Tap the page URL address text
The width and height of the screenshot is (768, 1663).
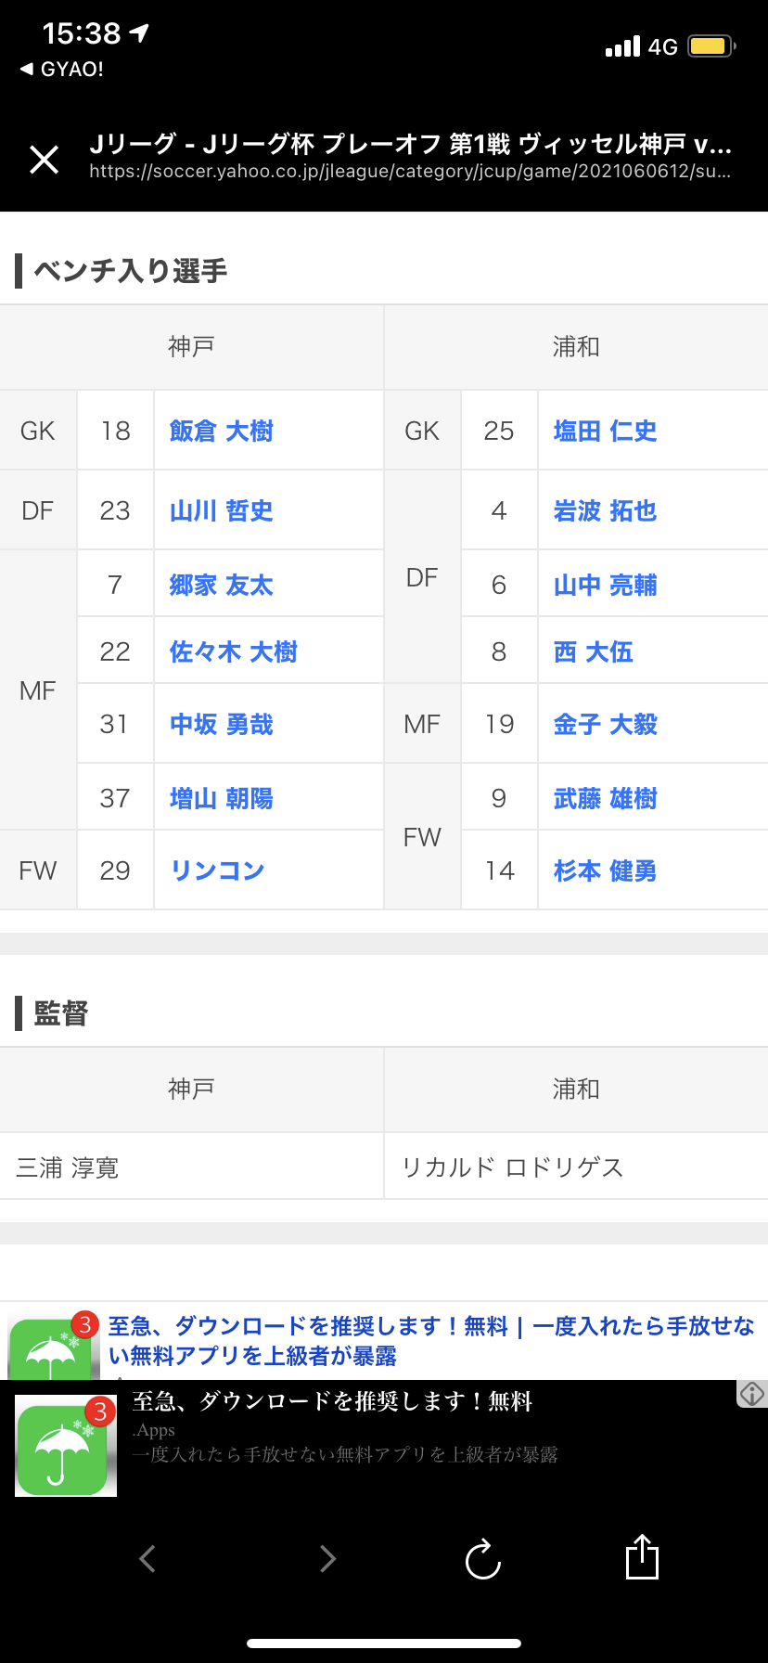click(409, 172)
